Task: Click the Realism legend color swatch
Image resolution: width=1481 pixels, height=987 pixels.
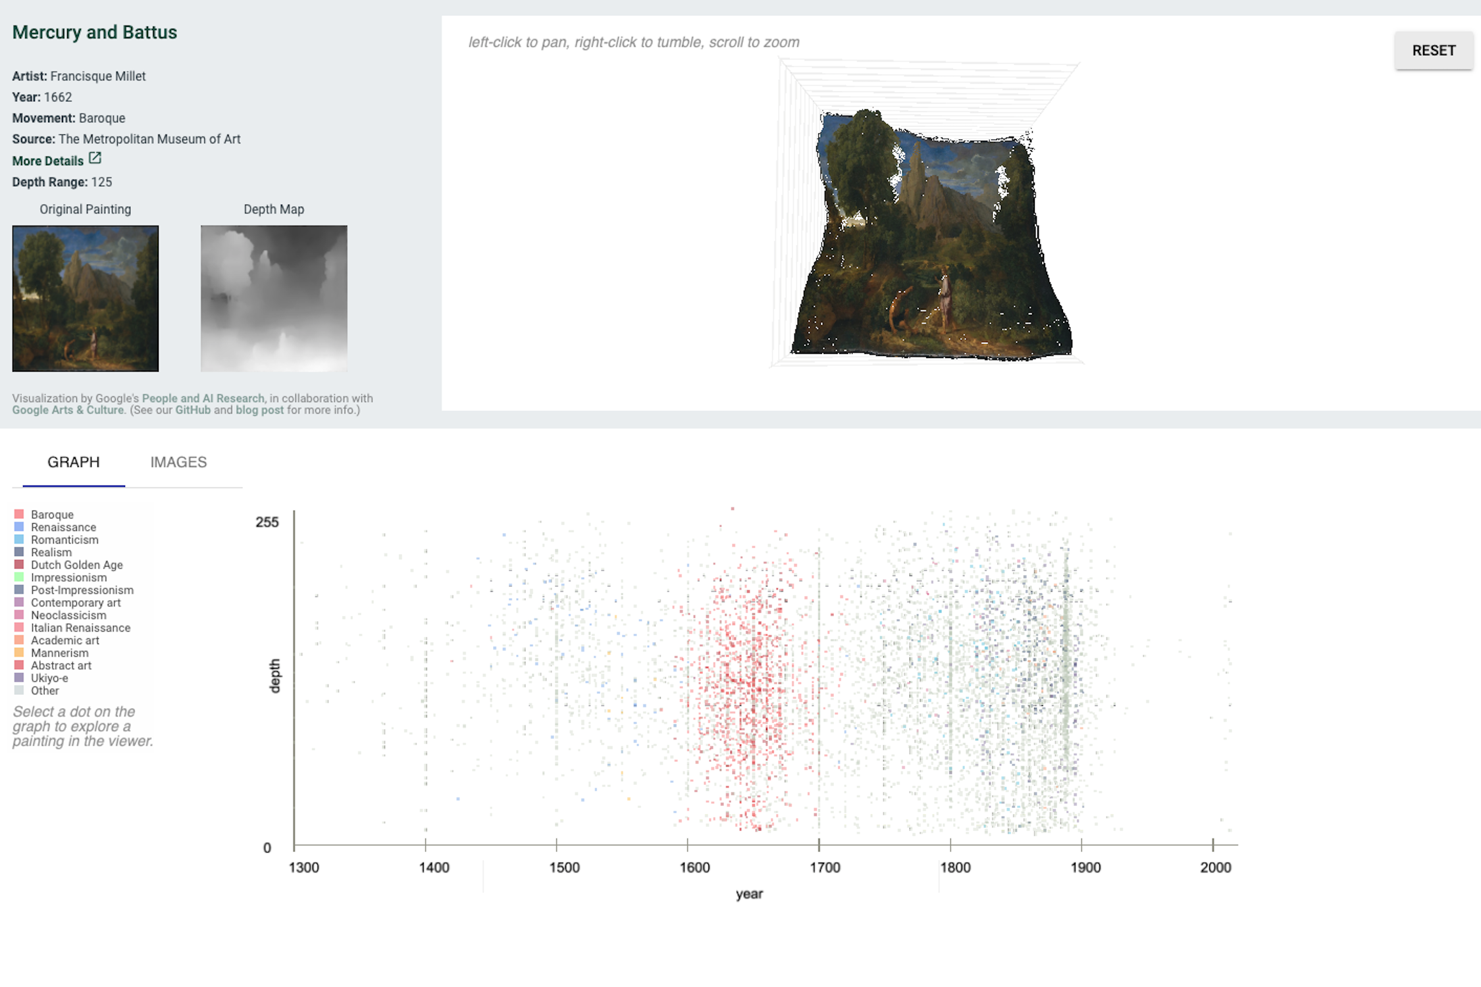Action: coord(19,552)
